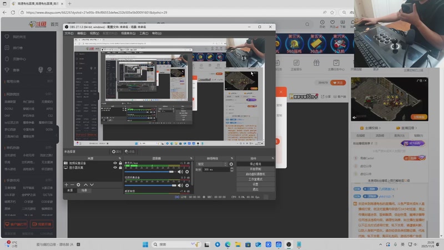Image resolution: width=444 pixels, height=250 pixels.
Task: Open File Explorer from taskbar
Action: (238, 244)
